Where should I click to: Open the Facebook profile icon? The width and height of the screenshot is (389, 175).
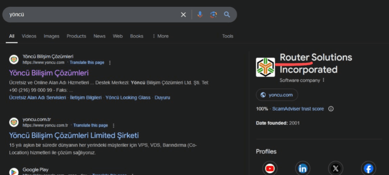368,168
